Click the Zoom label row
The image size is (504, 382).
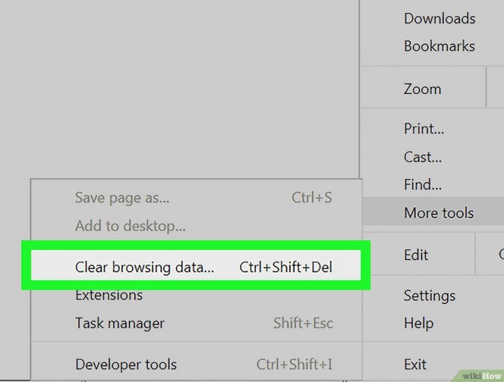(x=423, y=89)
